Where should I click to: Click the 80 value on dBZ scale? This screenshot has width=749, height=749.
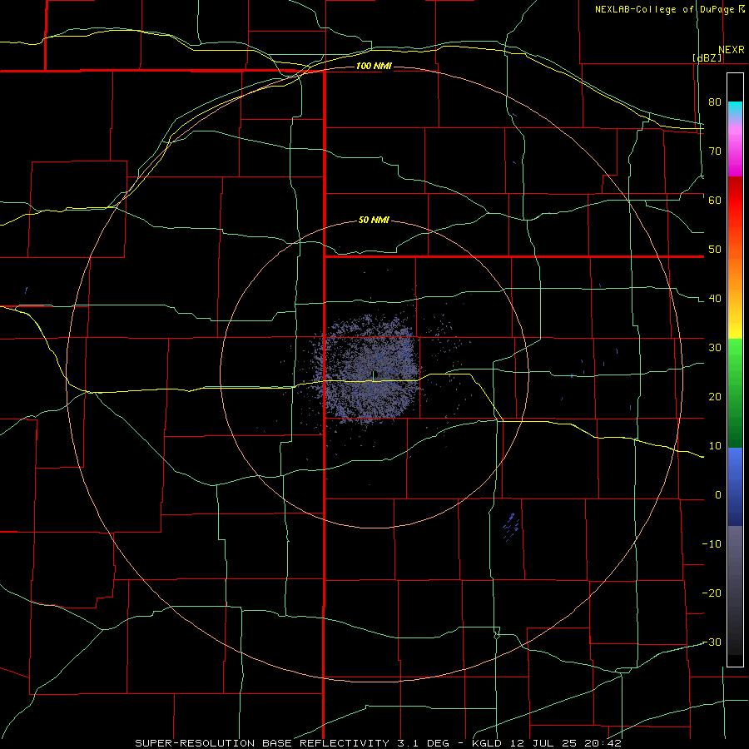[x=715, y=102]
